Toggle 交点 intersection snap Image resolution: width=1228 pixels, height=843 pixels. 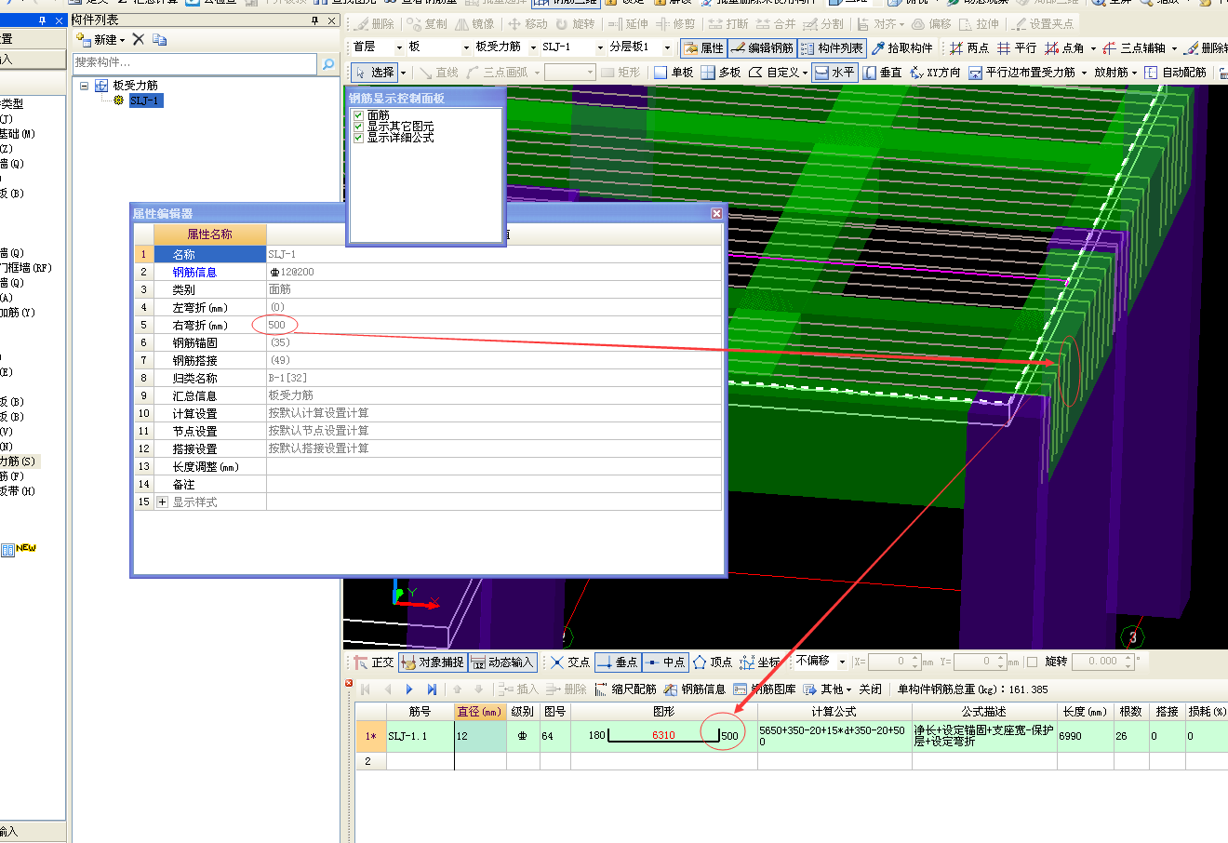pos(570,662)
